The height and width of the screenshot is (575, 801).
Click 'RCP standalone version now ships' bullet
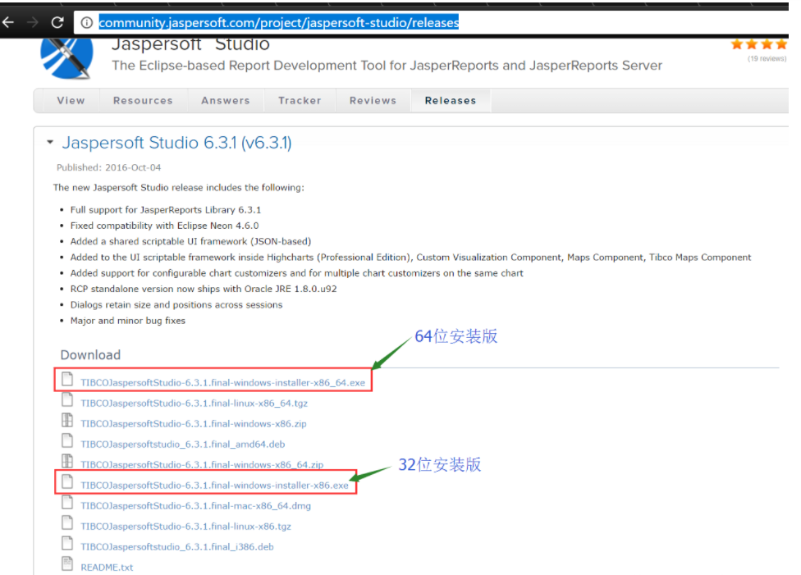(204, 289)
